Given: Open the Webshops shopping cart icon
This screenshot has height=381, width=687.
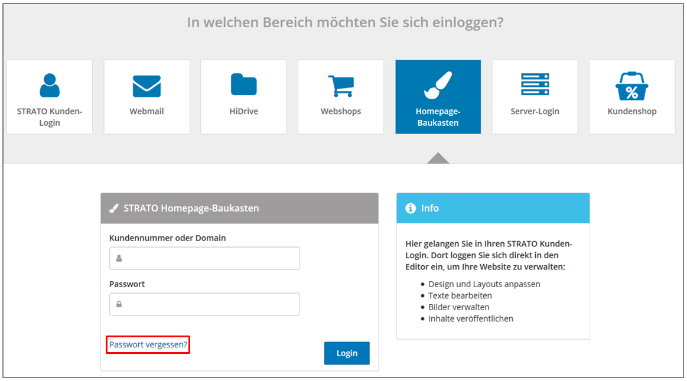Looking at the screenshot, I should [341, 86].
